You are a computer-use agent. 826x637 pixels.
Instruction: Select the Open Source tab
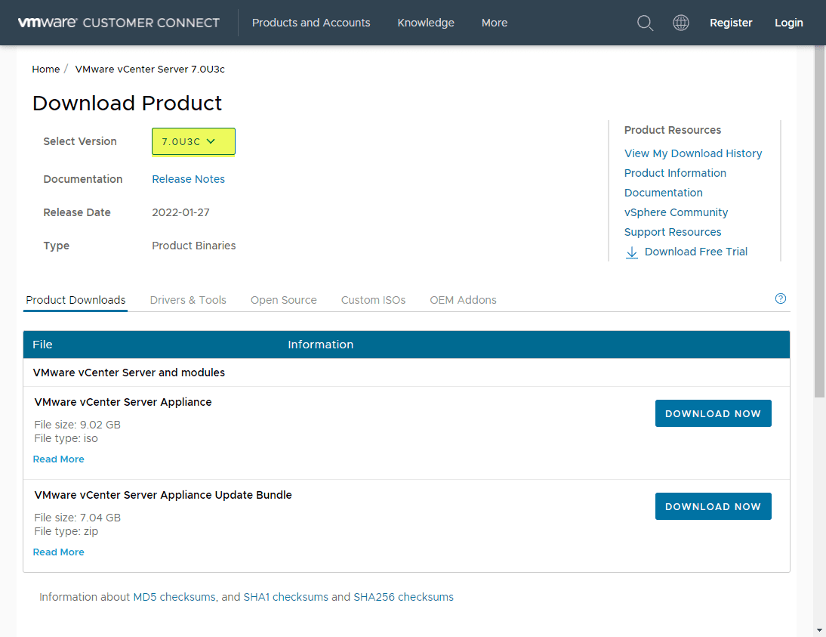[x=284, y=300]
